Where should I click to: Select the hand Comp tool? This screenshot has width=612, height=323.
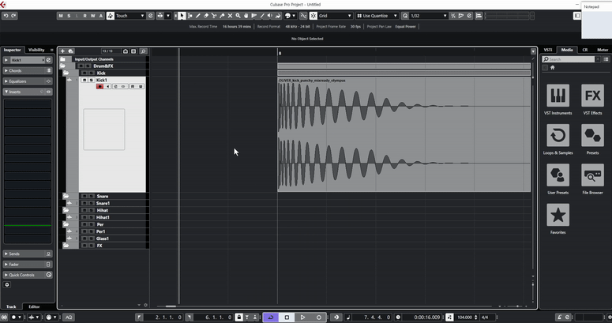click(x=246, y=16)
